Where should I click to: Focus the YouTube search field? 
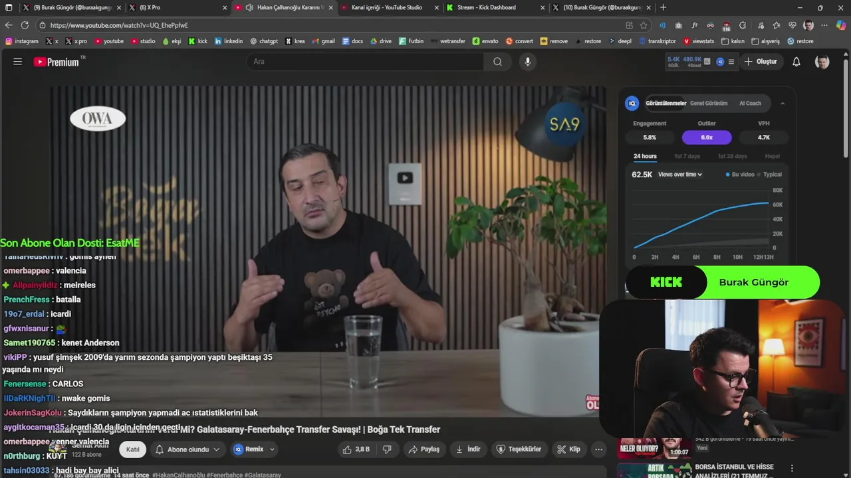366,62
